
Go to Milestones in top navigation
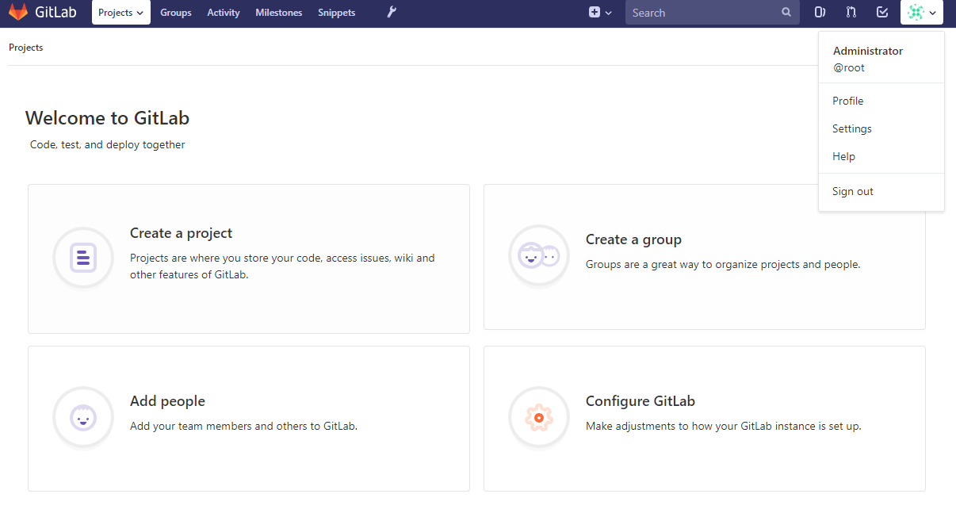coord(279,13)
